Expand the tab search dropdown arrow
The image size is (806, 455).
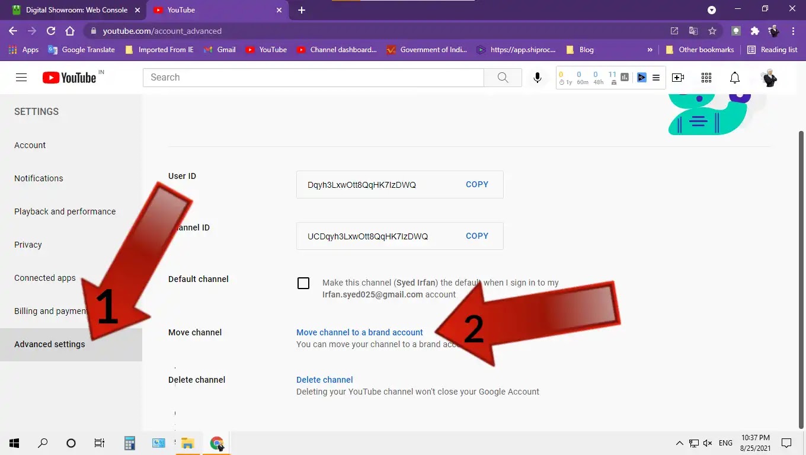712,10
